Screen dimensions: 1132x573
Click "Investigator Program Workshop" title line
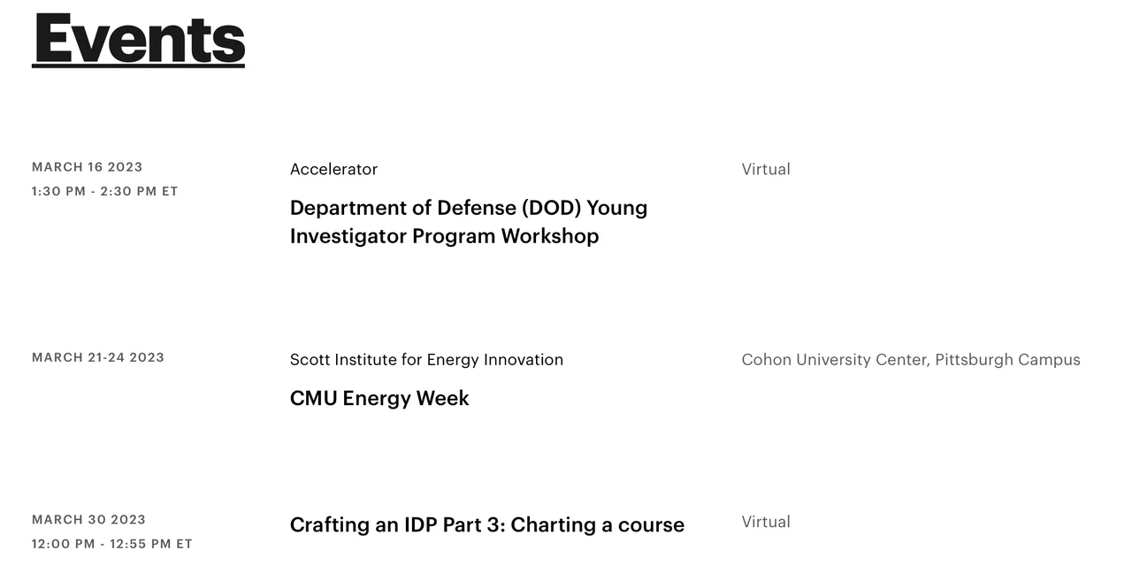[x=444, y=237]
